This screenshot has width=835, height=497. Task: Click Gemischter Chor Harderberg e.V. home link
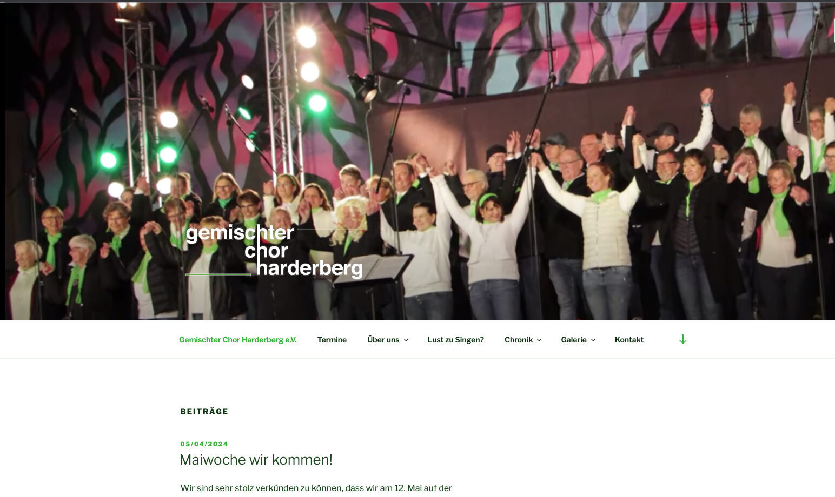pyautogui.click(x=238, y=340)
